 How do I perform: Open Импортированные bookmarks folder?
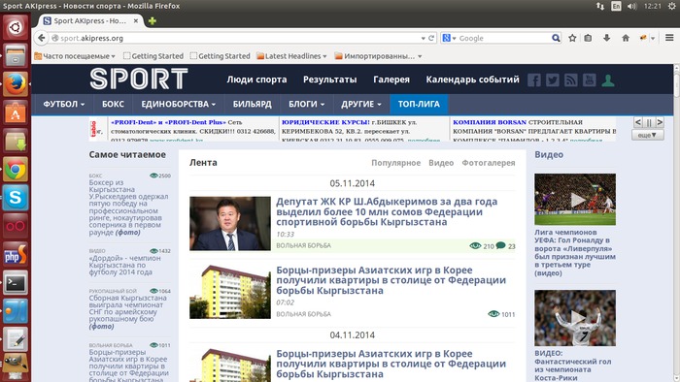coord(378,56)
